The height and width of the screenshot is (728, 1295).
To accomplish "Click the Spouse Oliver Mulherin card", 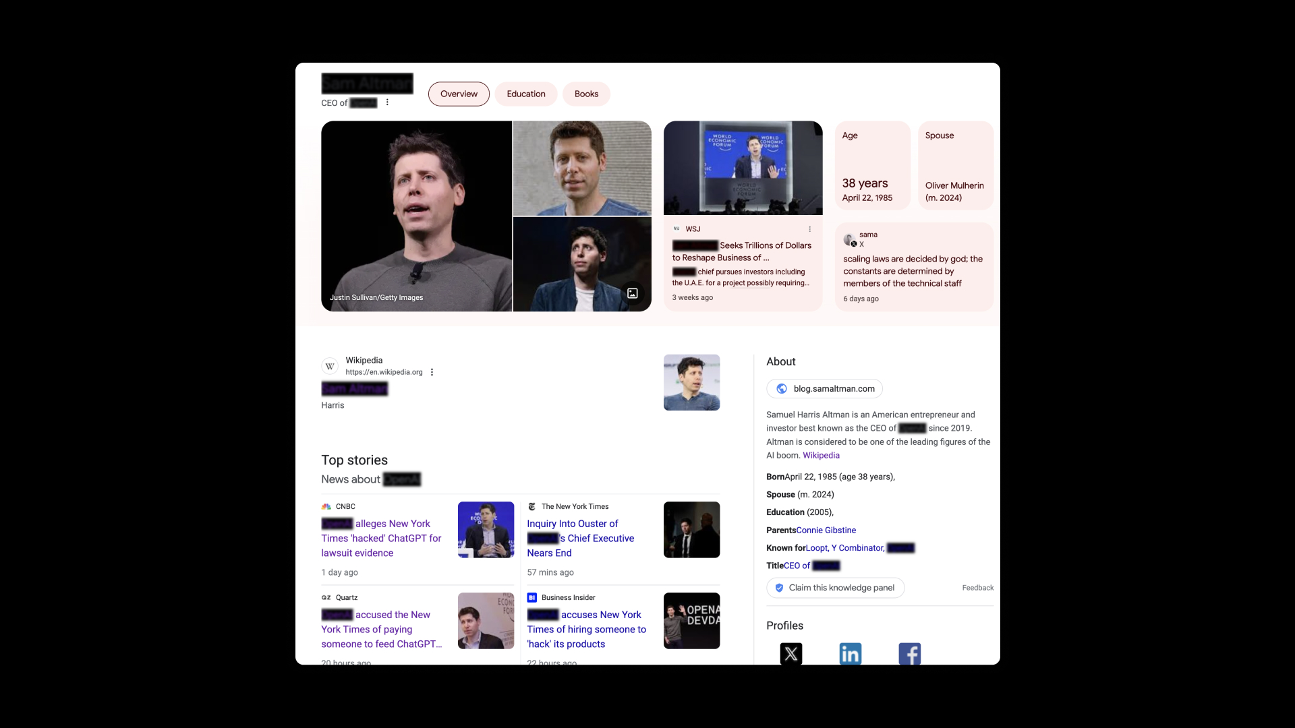I will click(956, 166).
